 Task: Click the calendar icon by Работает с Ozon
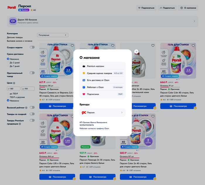84,87
